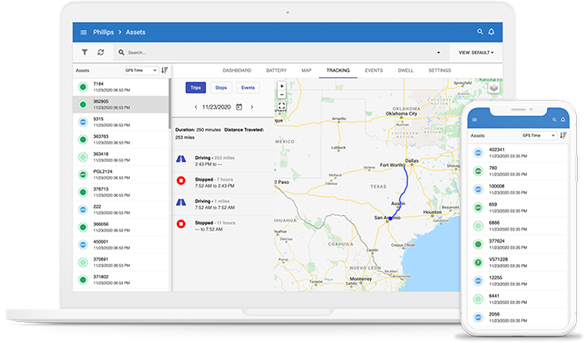The image size is (586, 343).
Task: Select asset 366056 in list
Action: 121,228
